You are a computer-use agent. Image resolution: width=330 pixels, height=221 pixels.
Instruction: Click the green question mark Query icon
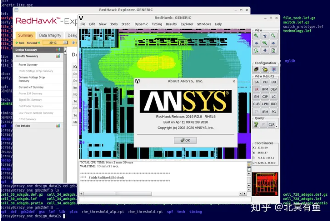click(x=256, y=124)
